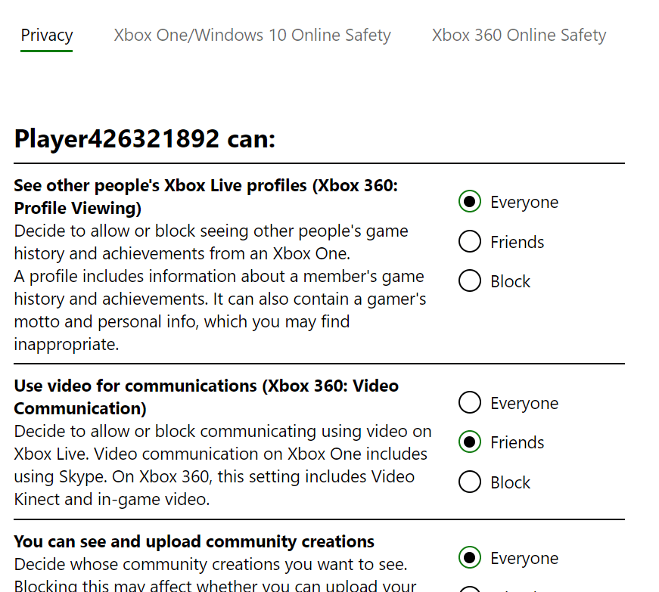Screen dimensions: 659x592
Task: Select Block for video communications
Action: coord(470,482)
